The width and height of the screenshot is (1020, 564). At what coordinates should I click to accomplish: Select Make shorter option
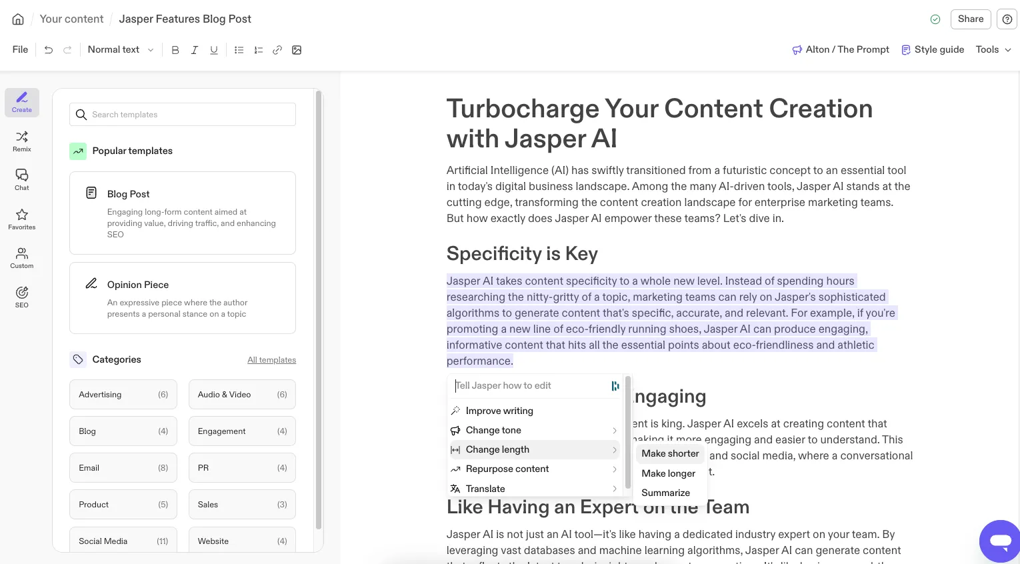coord(670,453)
